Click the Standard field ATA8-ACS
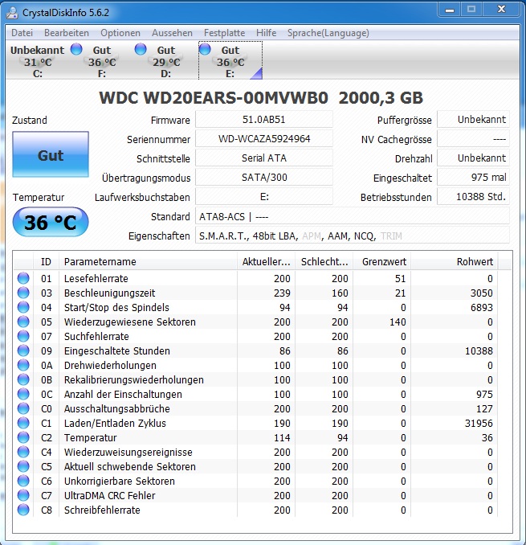This screenshot has height=545, width=526. tap(353, 216)
